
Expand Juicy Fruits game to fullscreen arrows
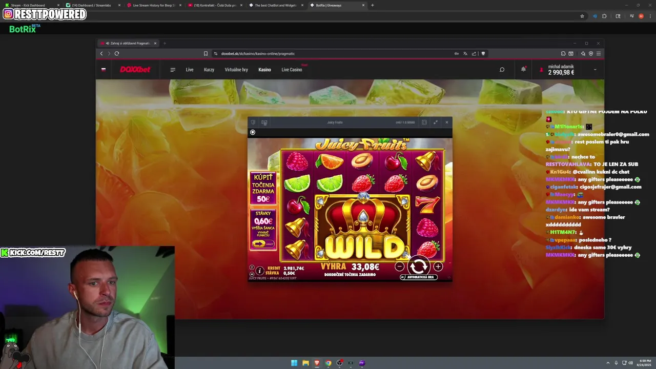tap(436, 122)
